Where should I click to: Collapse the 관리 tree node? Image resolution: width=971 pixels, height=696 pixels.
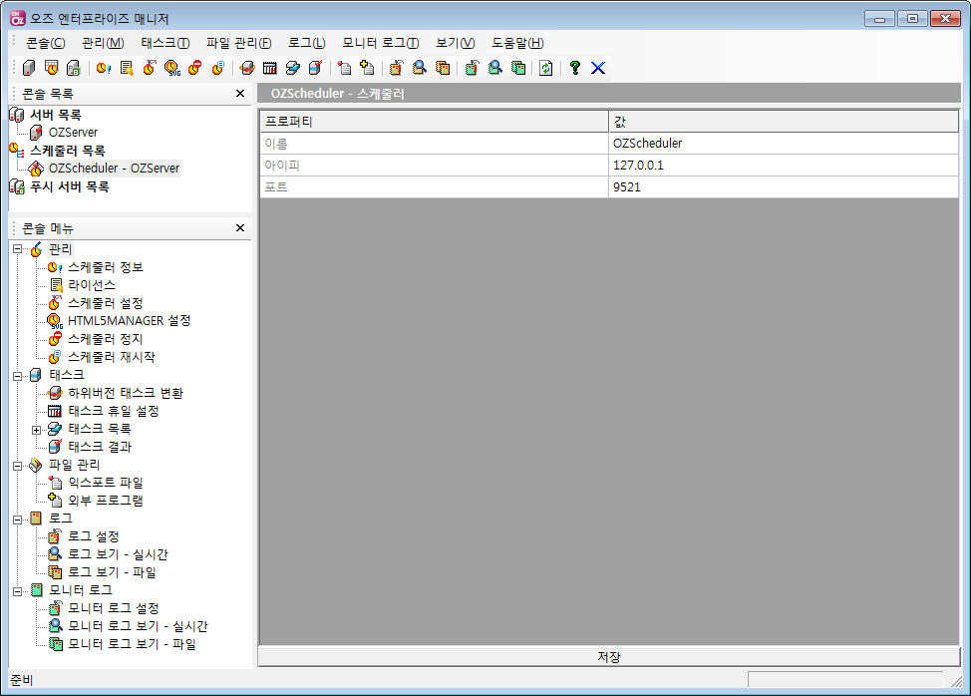point(17,249)
